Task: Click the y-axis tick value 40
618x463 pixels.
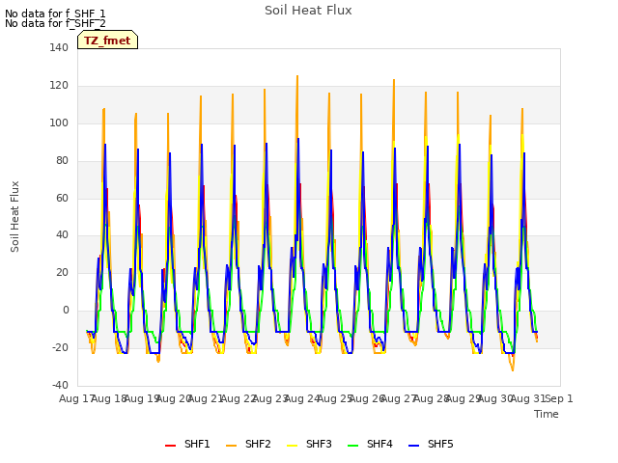Action: [62, 235]
